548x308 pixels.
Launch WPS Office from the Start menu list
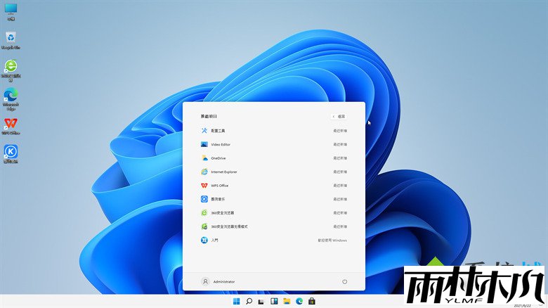point(219,186)
